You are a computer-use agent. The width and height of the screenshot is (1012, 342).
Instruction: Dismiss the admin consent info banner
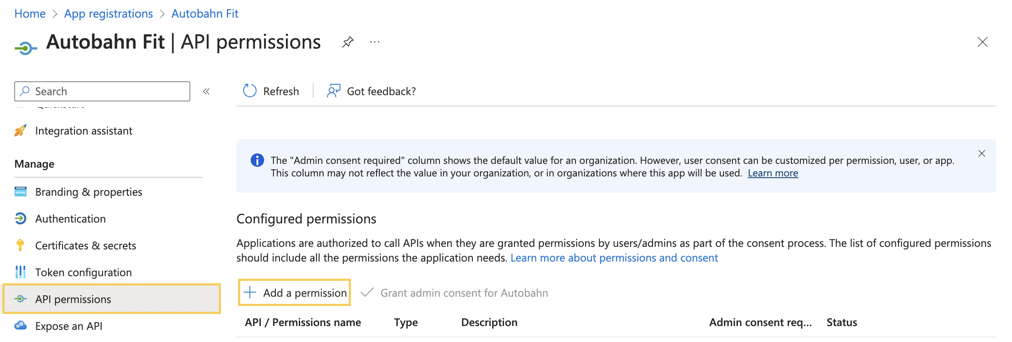tap(981, 153)
